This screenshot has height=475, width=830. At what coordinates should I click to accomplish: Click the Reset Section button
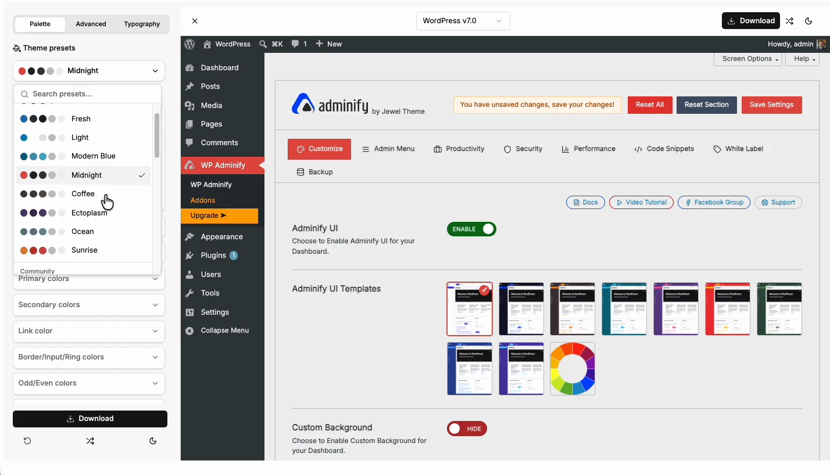click(x=707, y=105)
